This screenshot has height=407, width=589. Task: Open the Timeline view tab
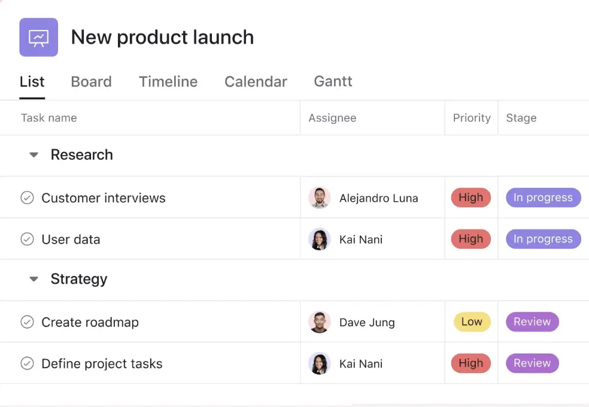[168, 81]
